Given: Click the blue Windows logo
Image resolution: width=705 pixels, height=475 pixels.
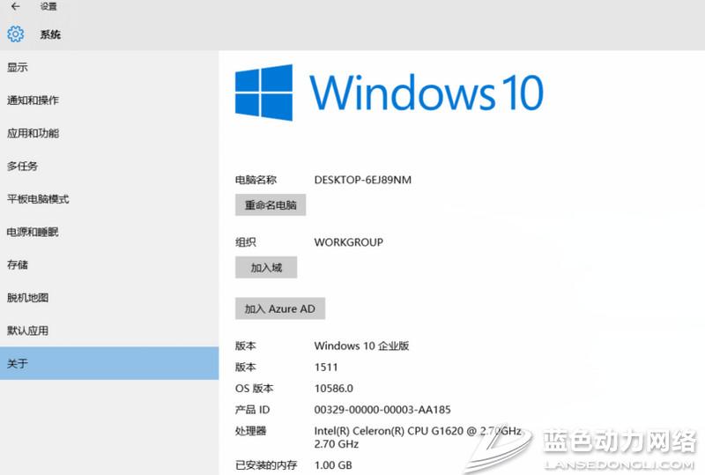Looking at the screenshot, I should coord(263,93).
